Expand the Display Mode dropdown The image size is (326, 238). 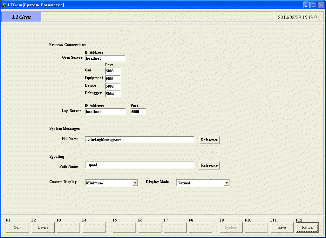[x=226, y=183]
